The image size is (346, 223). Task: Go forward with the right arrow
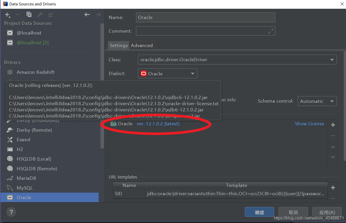98,15
